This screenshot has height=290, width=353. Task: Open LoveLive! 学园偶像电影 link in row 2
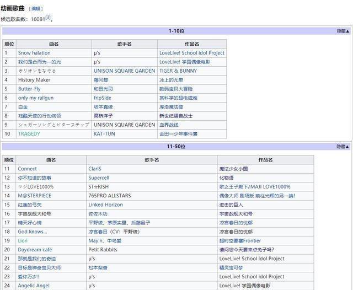[x=185, y=62]
